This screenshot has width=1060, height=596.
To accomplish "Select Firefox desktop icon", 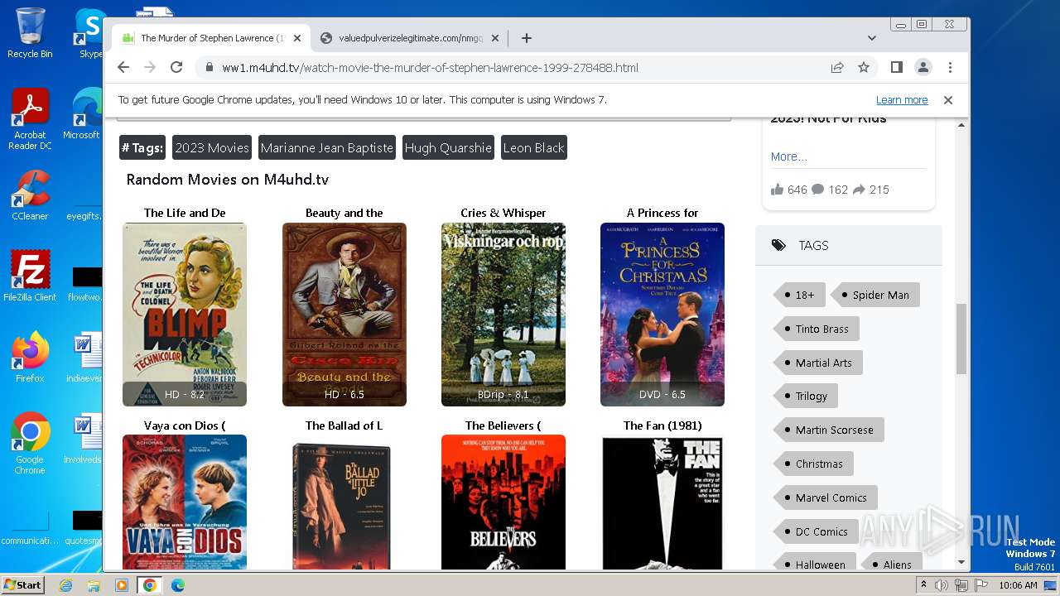I will pos(30,358).
